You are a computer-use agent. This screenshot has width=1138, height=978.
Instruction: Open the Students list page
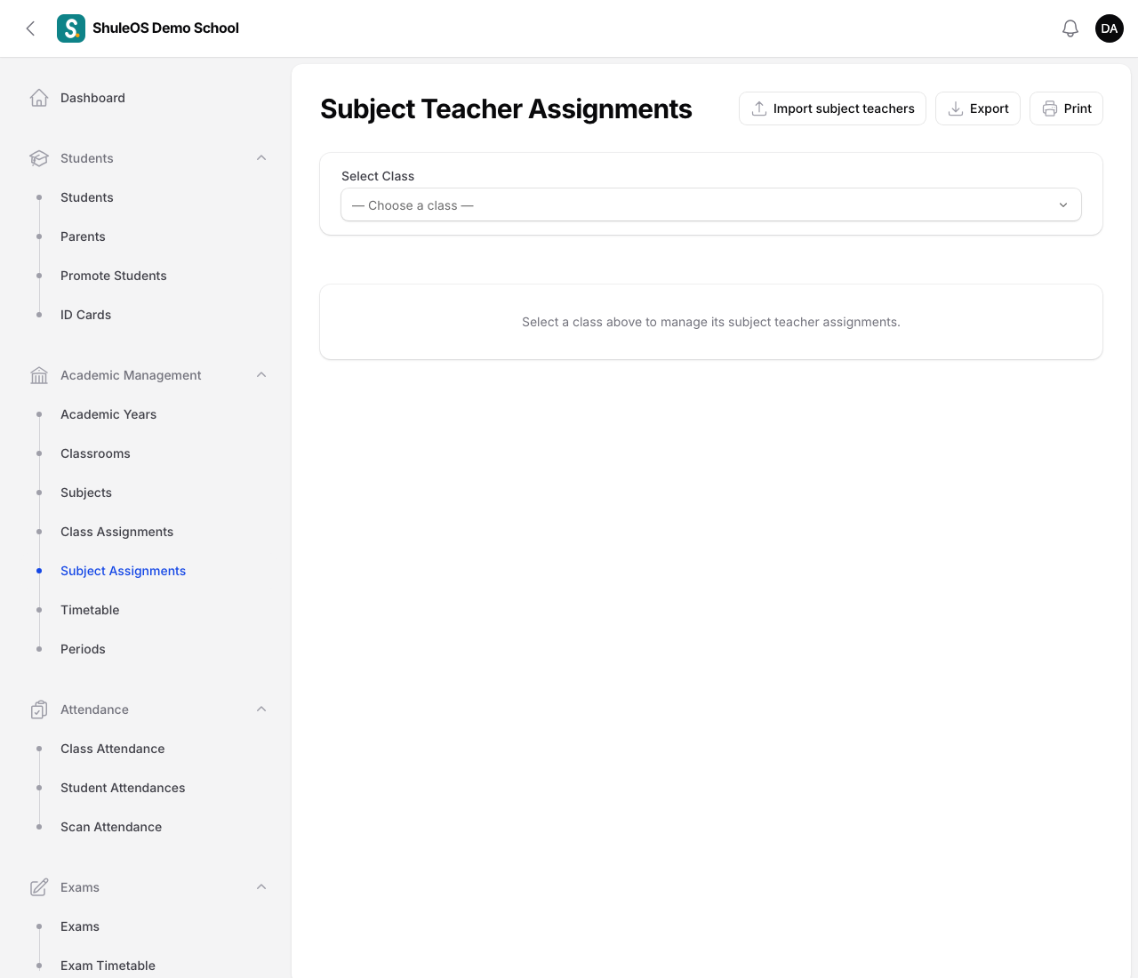pos(87,197)
